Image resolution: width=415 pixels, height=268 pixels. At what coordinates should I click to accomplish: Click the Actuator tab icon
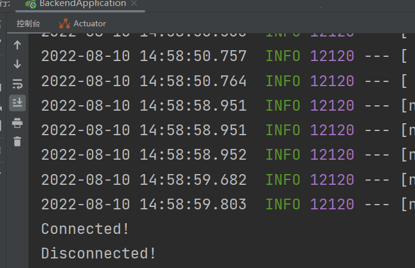(x=65, y=23)
